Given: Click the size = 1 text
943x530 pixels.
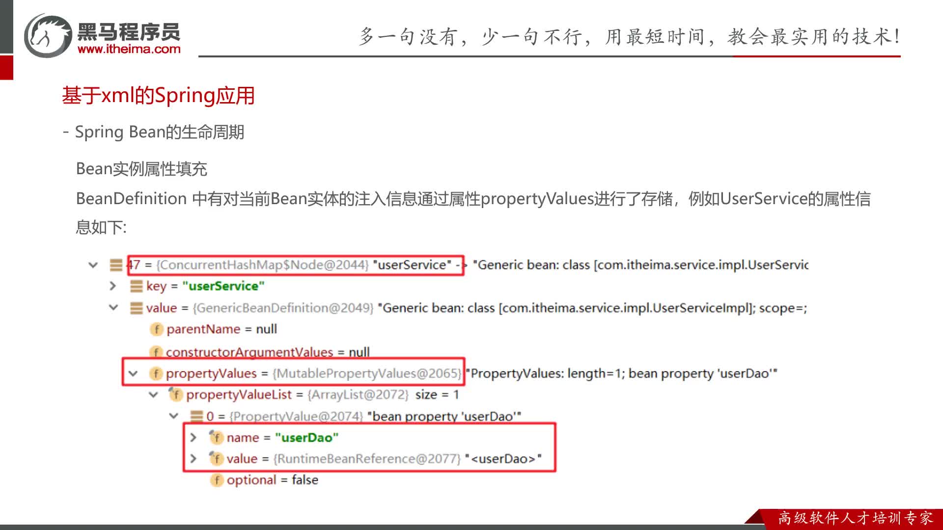Looking at the screenshot, I should click(437, 395).
